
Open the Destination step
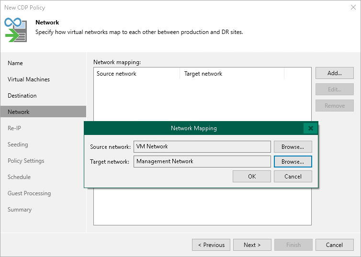pos(43,96)
